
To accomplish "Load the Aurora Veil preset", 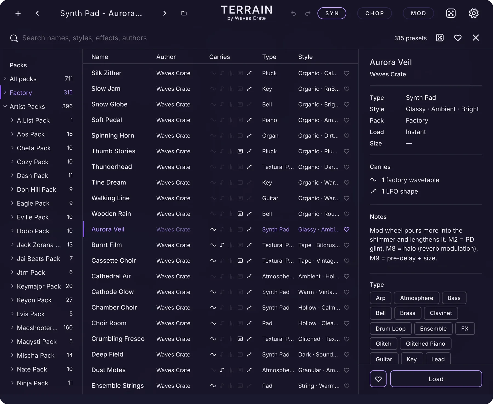I will 436,379.
